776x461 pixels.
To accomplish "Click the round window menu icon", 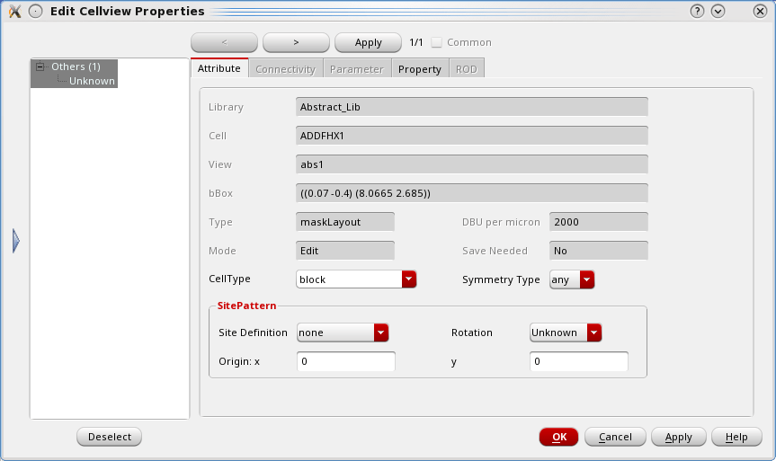I will 36,11.
